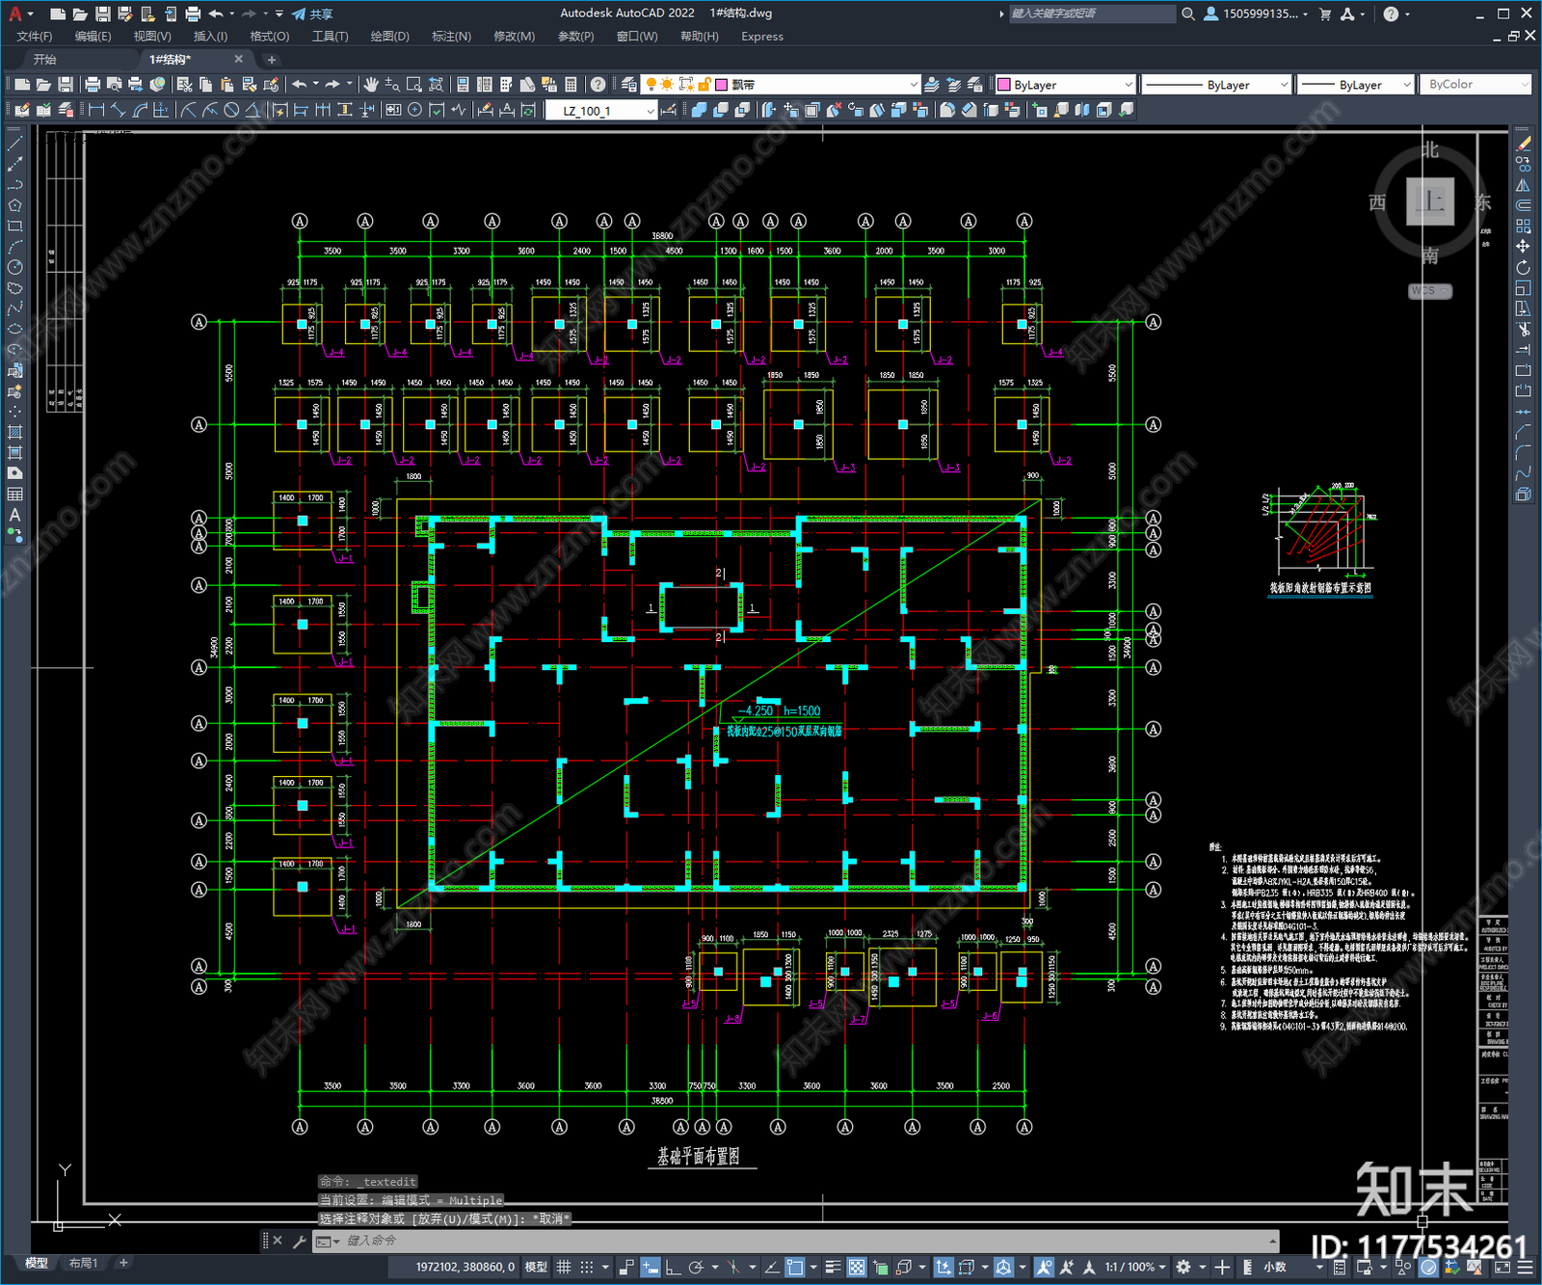Click the 模型 model tab at bottom left
Image resolution: width=1542 pixels, height=1285 pixels.
pyautogui.click(x=37, y=1263)
